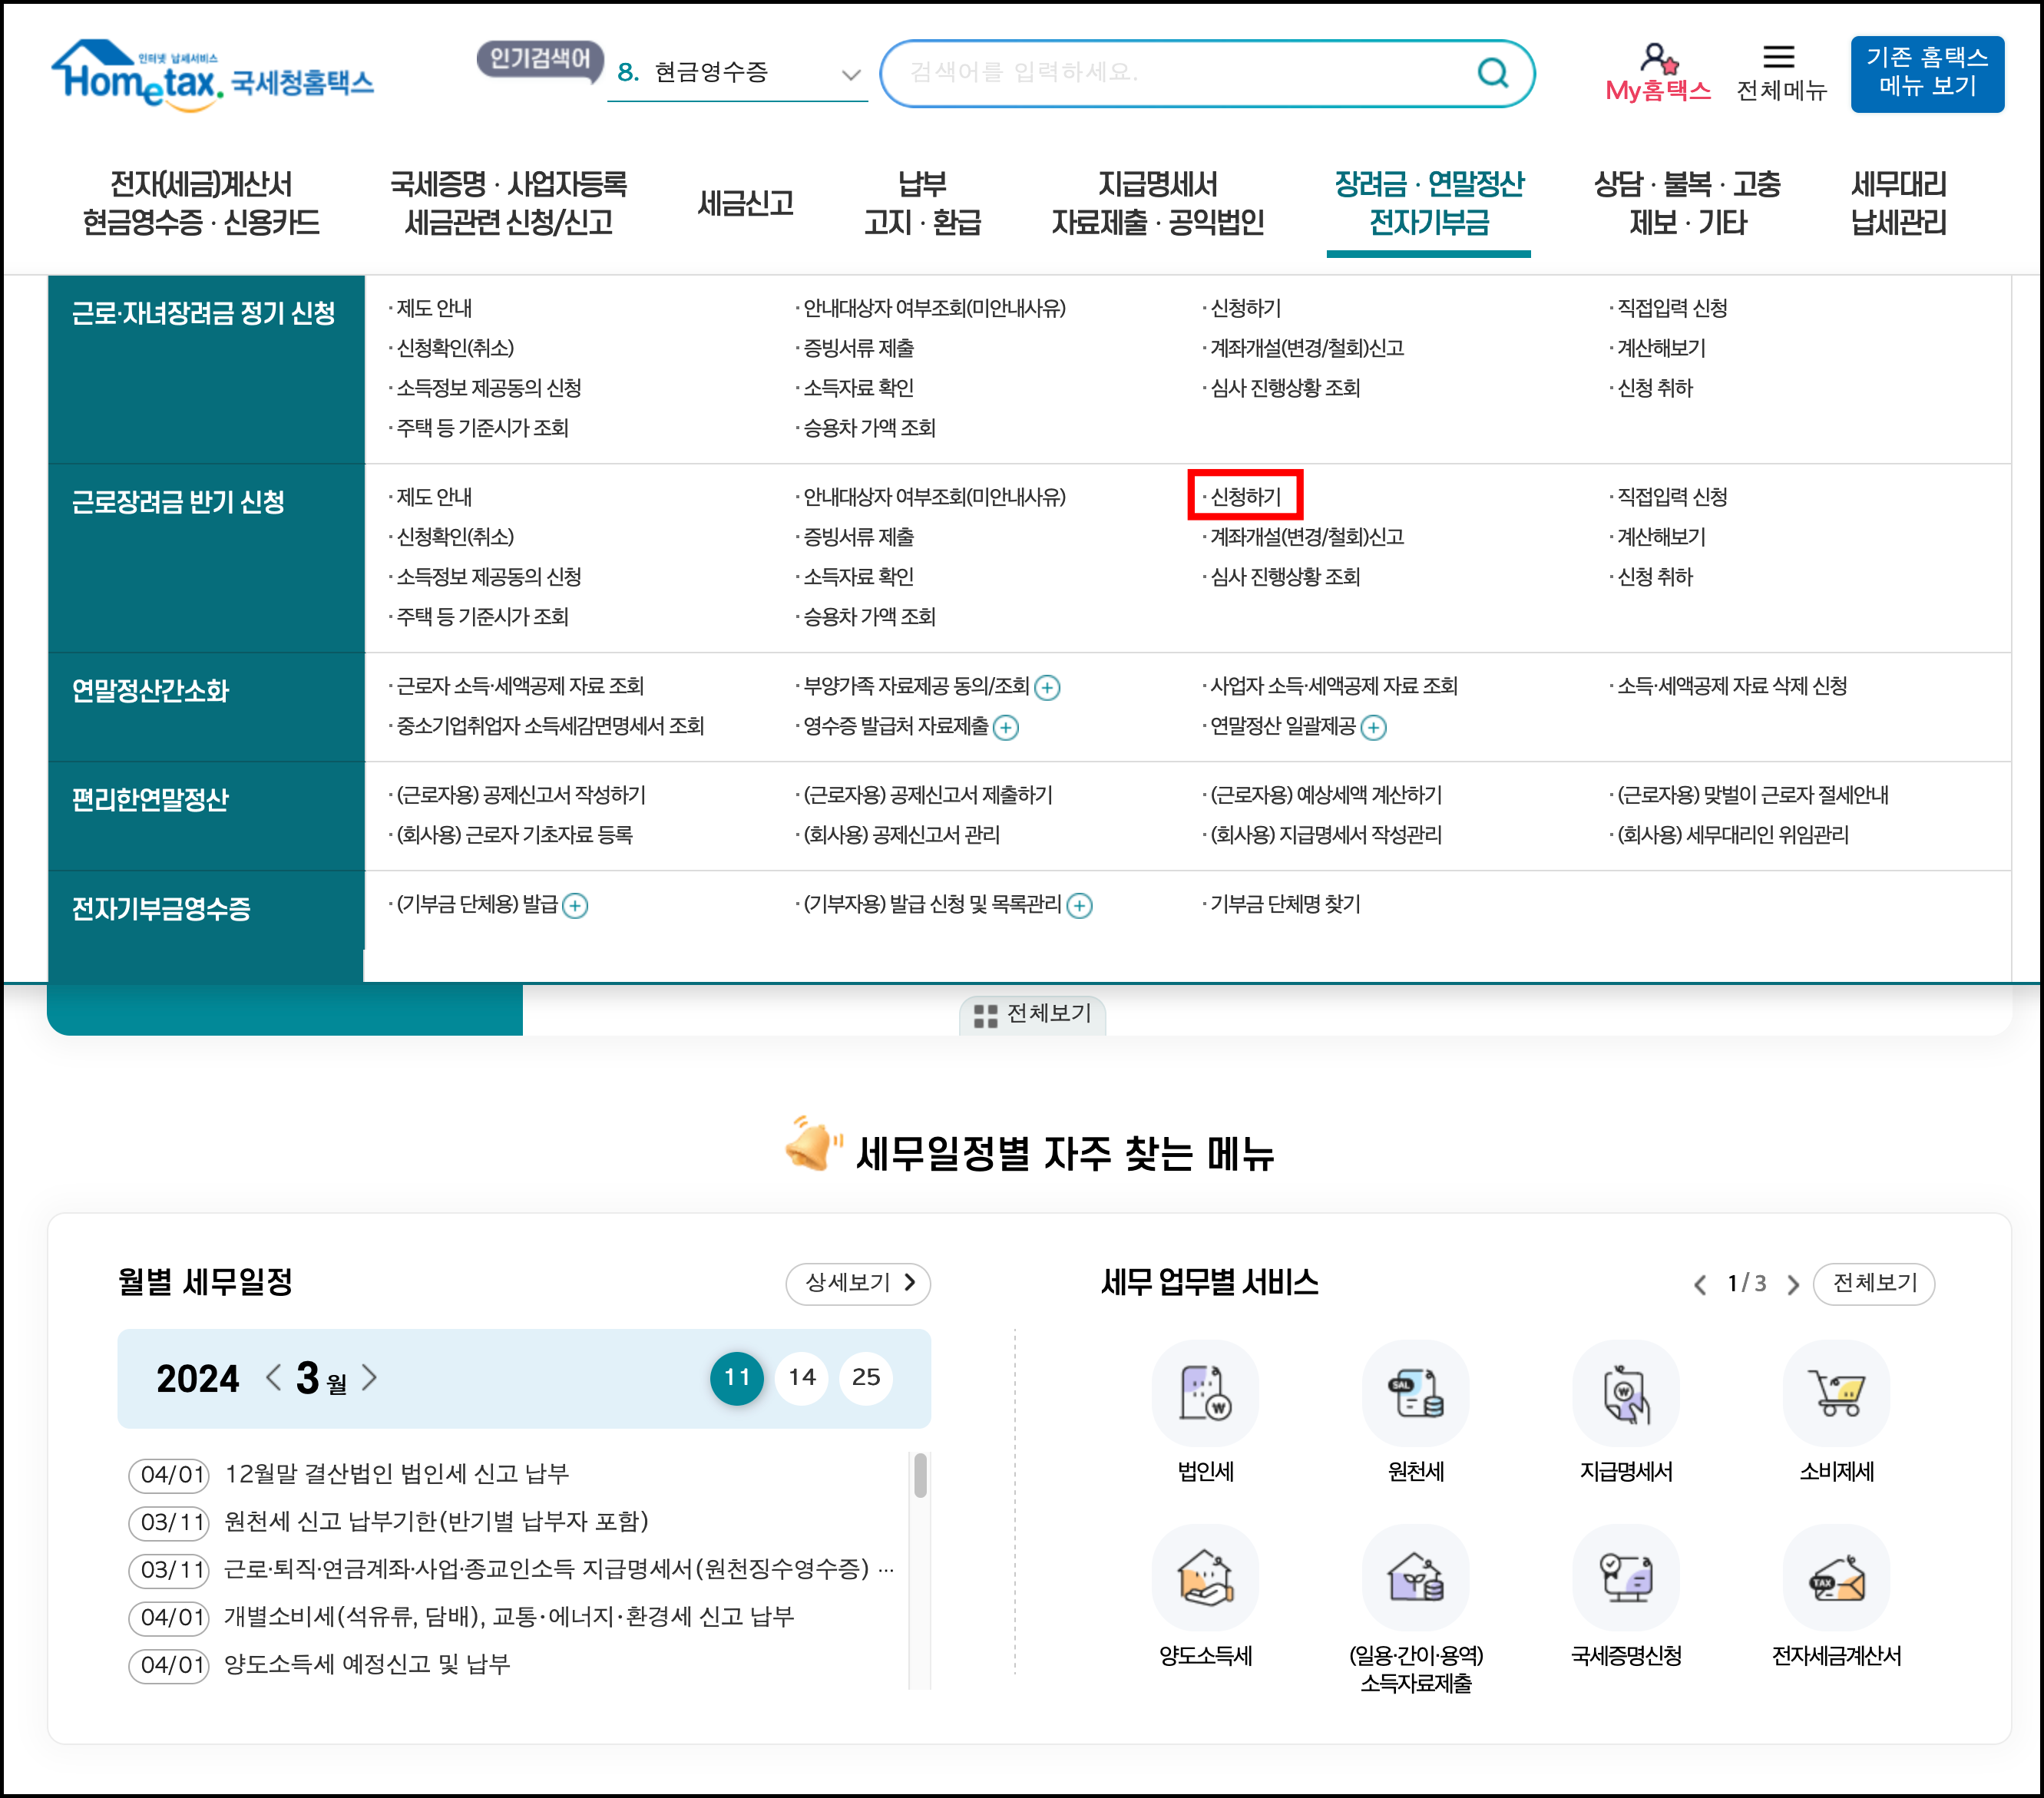Open 상세보기 for monthly tax schedule

click(x=858, y=1283)
